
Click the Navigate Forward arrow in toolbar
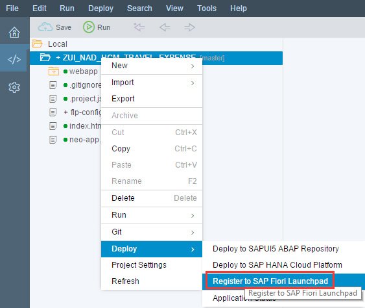[189, 27]
